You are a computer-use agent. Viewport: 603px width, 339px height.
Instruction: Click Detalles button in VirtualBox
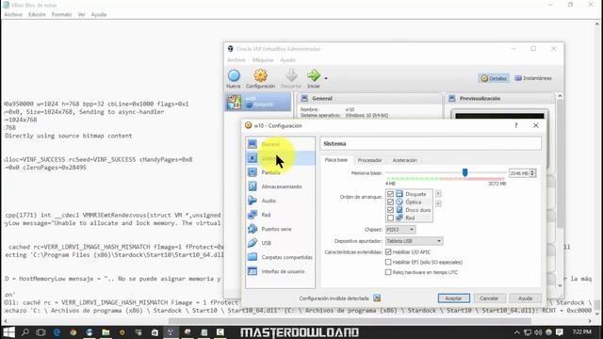(494, 78)
